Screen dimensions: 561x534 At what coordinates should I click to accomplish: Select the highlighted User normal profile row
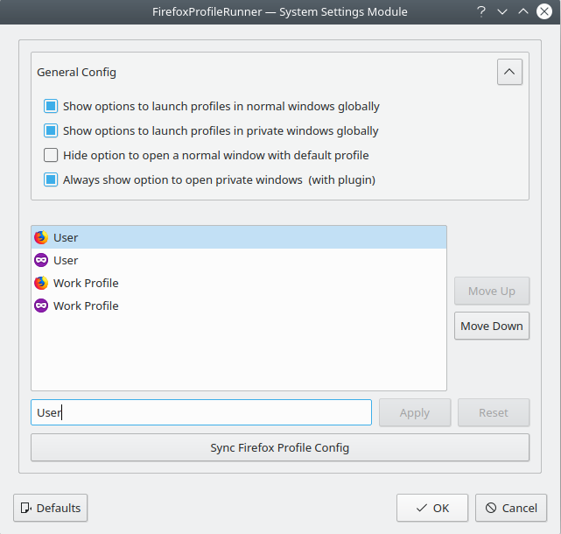(239, 237)
